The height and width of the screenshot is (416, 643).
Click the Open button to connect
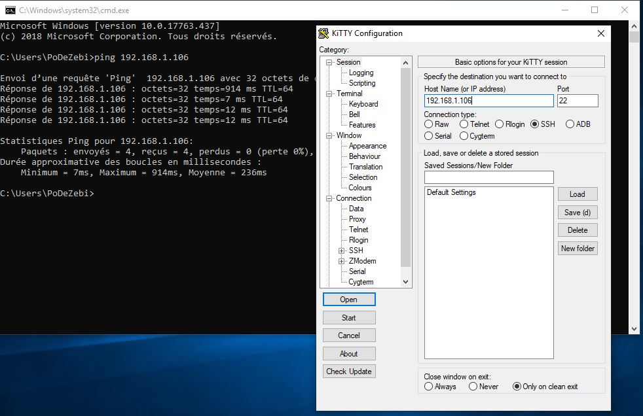pyautogui.click(x=349, y=300)
